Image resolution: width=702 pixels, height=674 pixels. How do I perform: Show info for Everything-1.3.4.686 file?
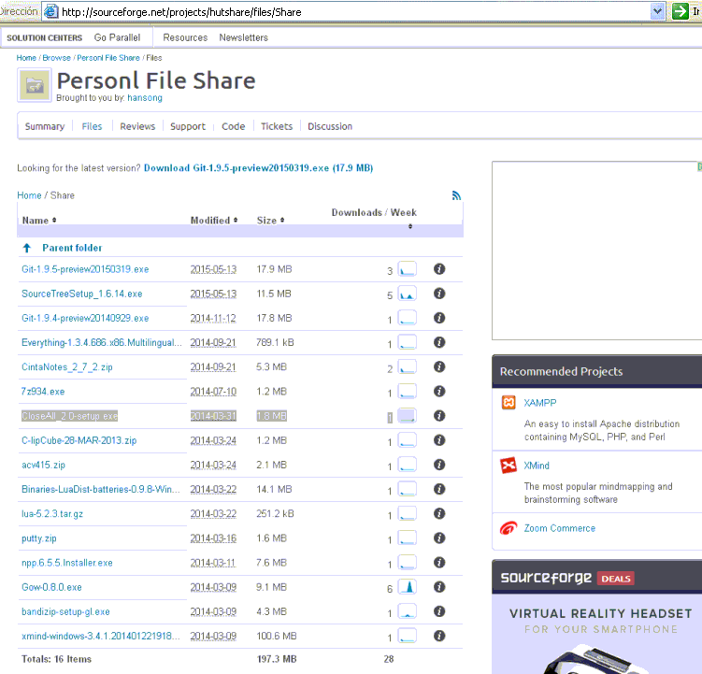(439, 342)
